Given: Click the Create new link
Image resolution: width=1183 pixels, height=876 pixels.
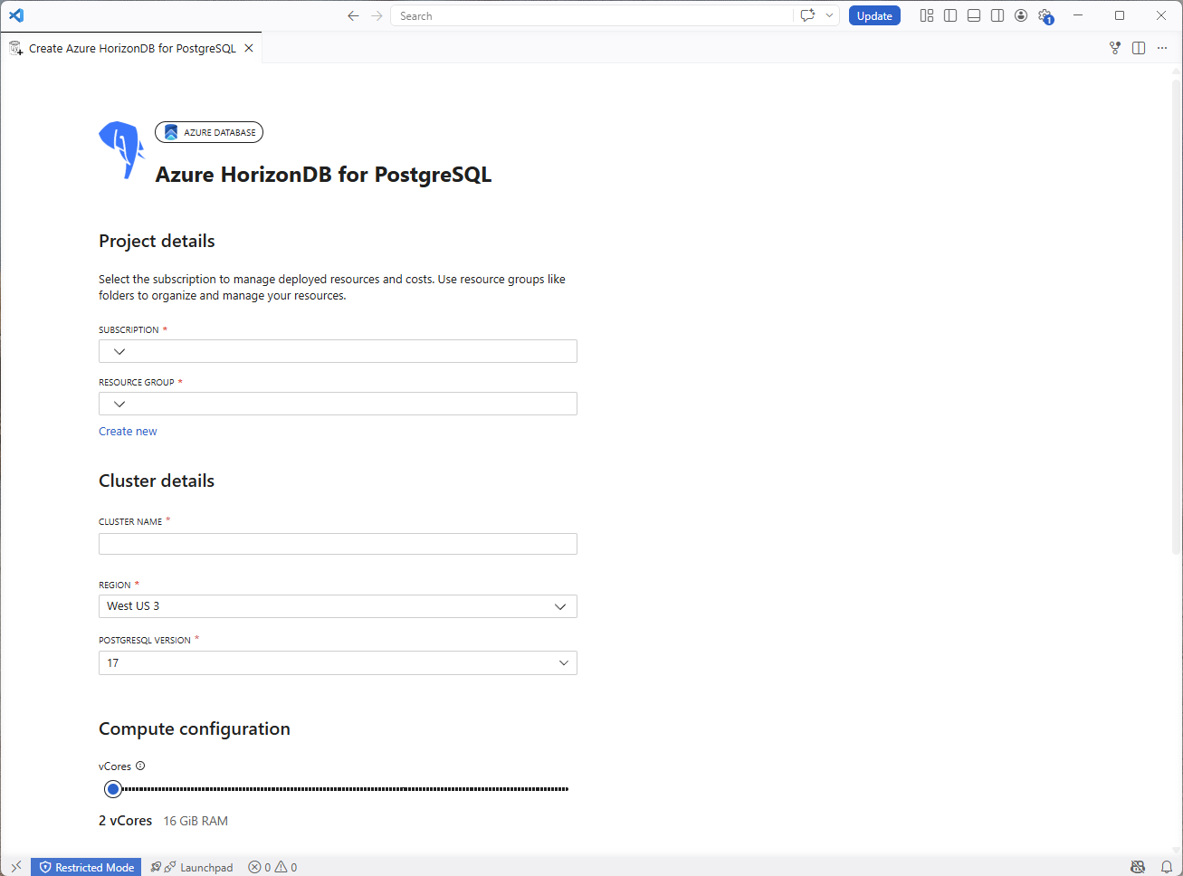Looking at the screenshot, I should click(x=128, y=432).
